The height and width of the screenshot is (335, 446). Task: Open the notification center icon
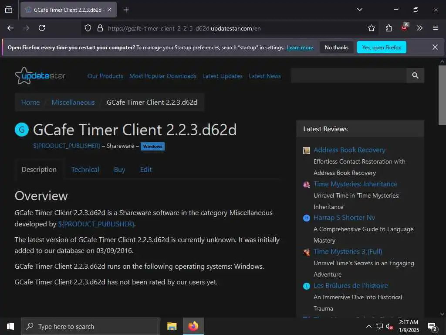click(x=432, y=327)
